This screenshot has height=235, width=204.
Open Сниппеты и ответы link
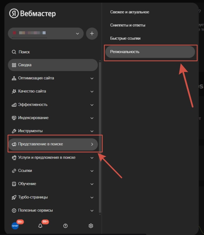tap(128, 25)
